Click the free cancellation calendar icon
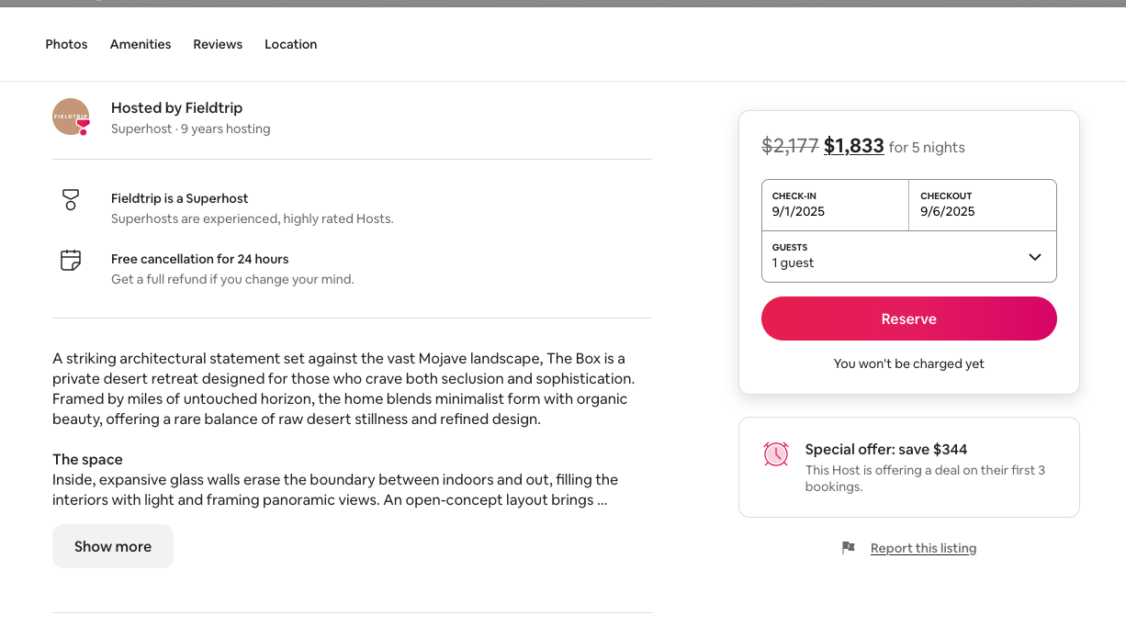Viewport: 1126px width, 637px height. pos(71,260)
